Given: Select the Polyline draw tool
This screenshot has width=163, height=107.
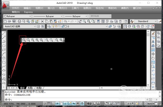Looking at the screenshot, I should (x=4, y=41).
